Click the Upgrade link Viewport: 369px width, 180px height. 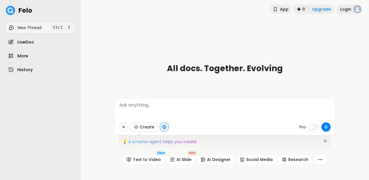point(321,9)
